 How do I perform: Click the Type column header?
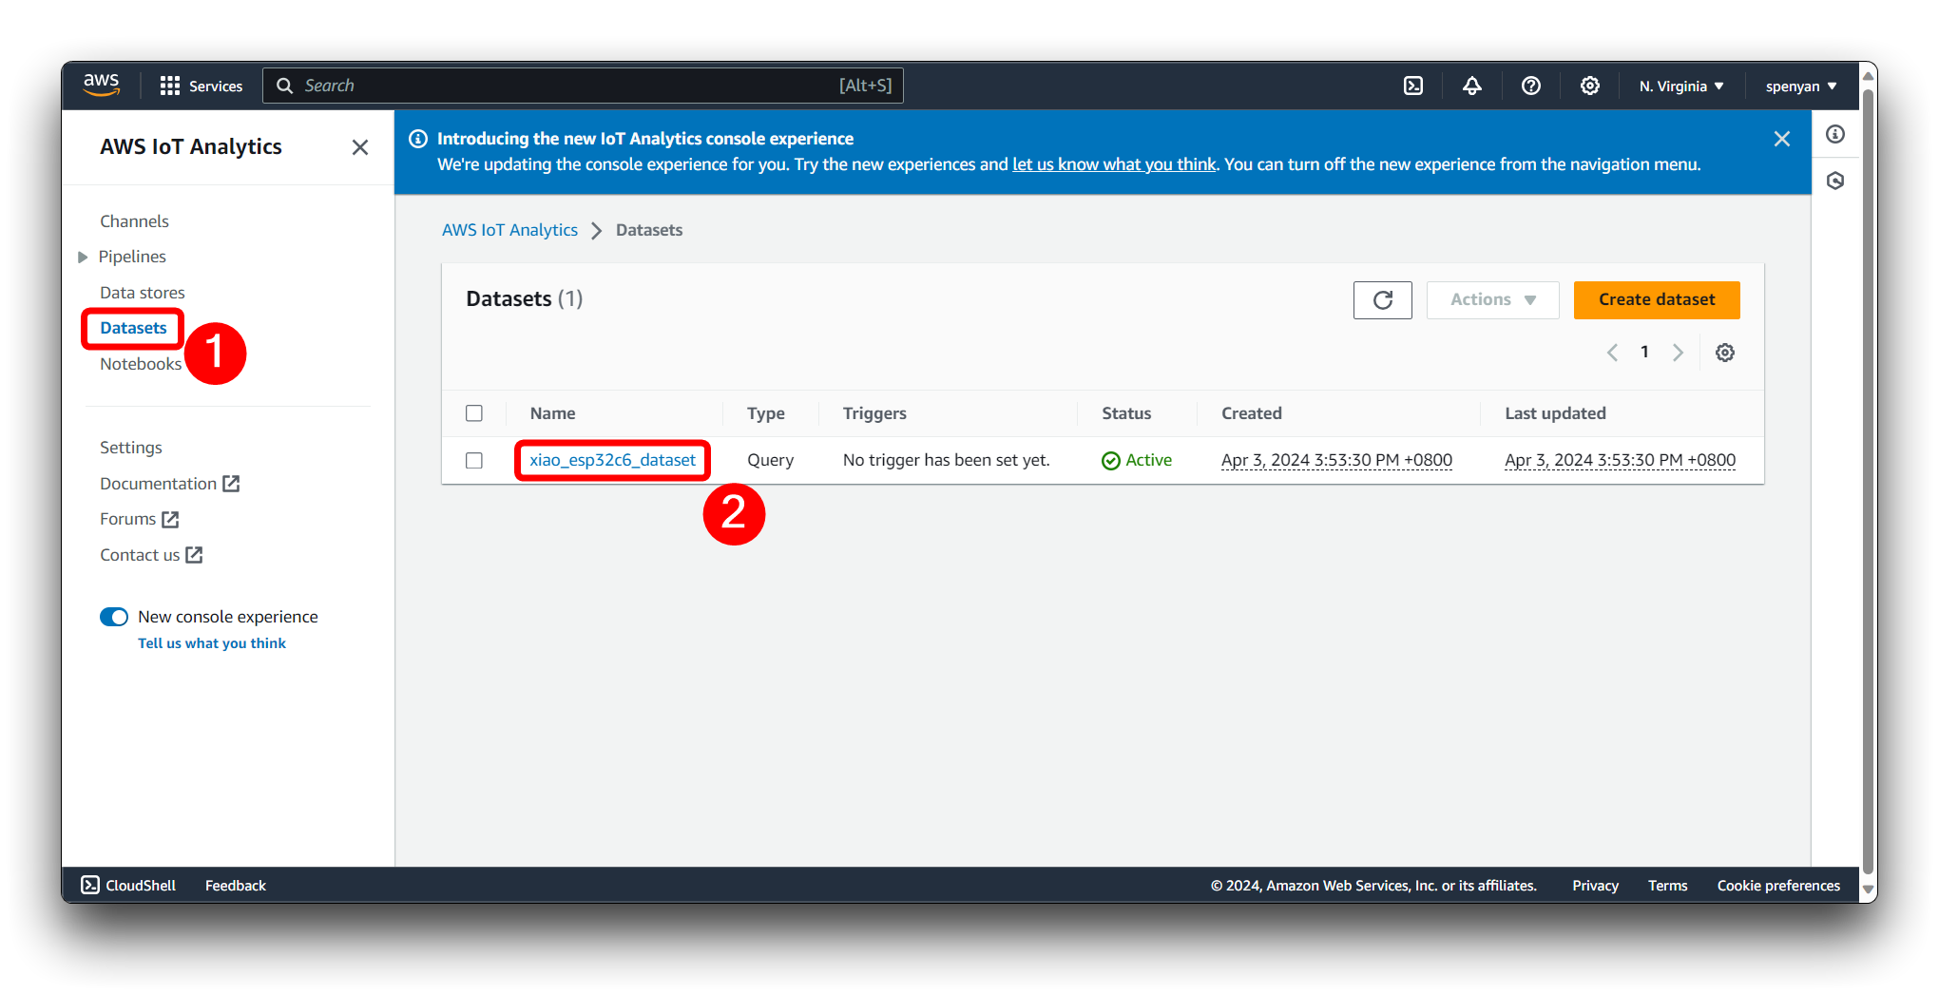[x=766, y=413]
